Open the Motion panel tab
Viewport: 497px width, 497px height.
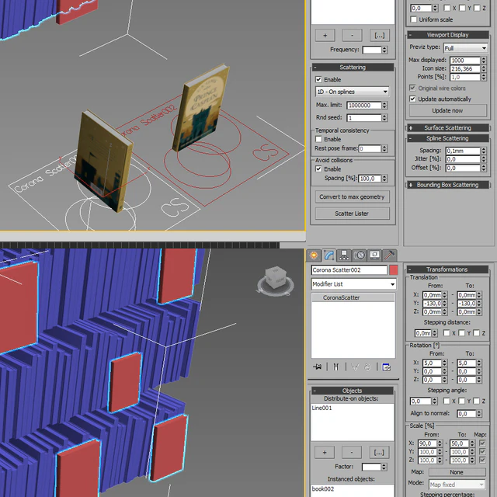[x=360, y=255]
